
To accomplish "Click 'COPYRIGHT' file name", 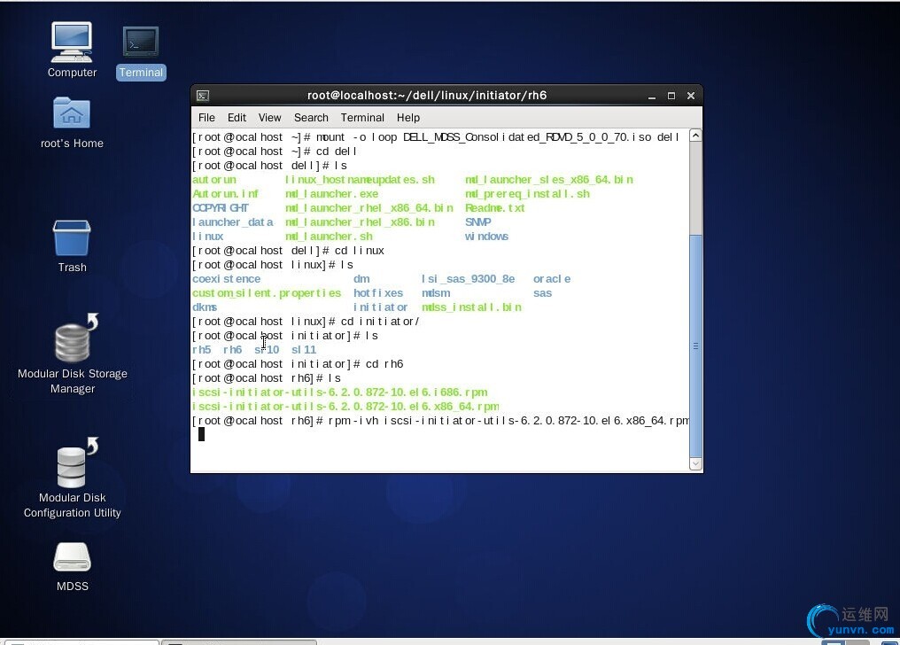I will point(221,208).
